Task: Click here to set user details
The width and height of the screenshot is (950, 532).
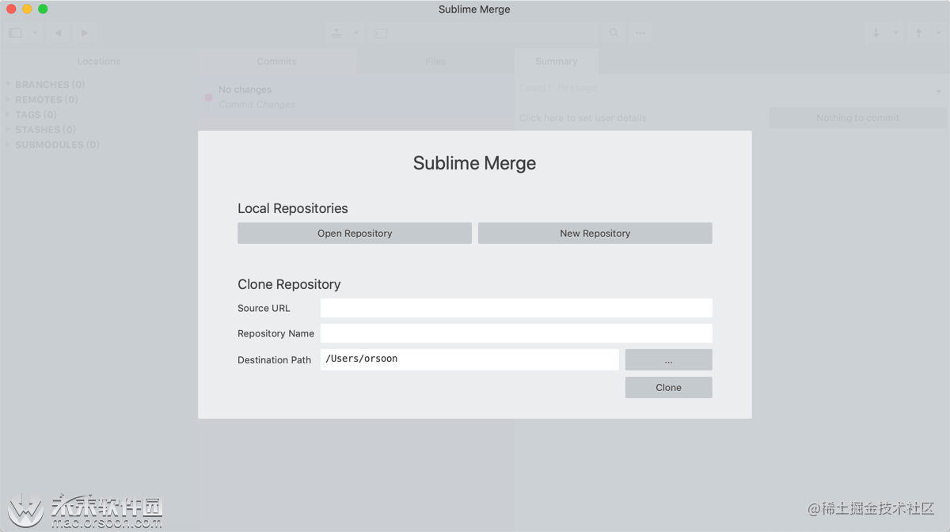Action: tap(583, 118)
